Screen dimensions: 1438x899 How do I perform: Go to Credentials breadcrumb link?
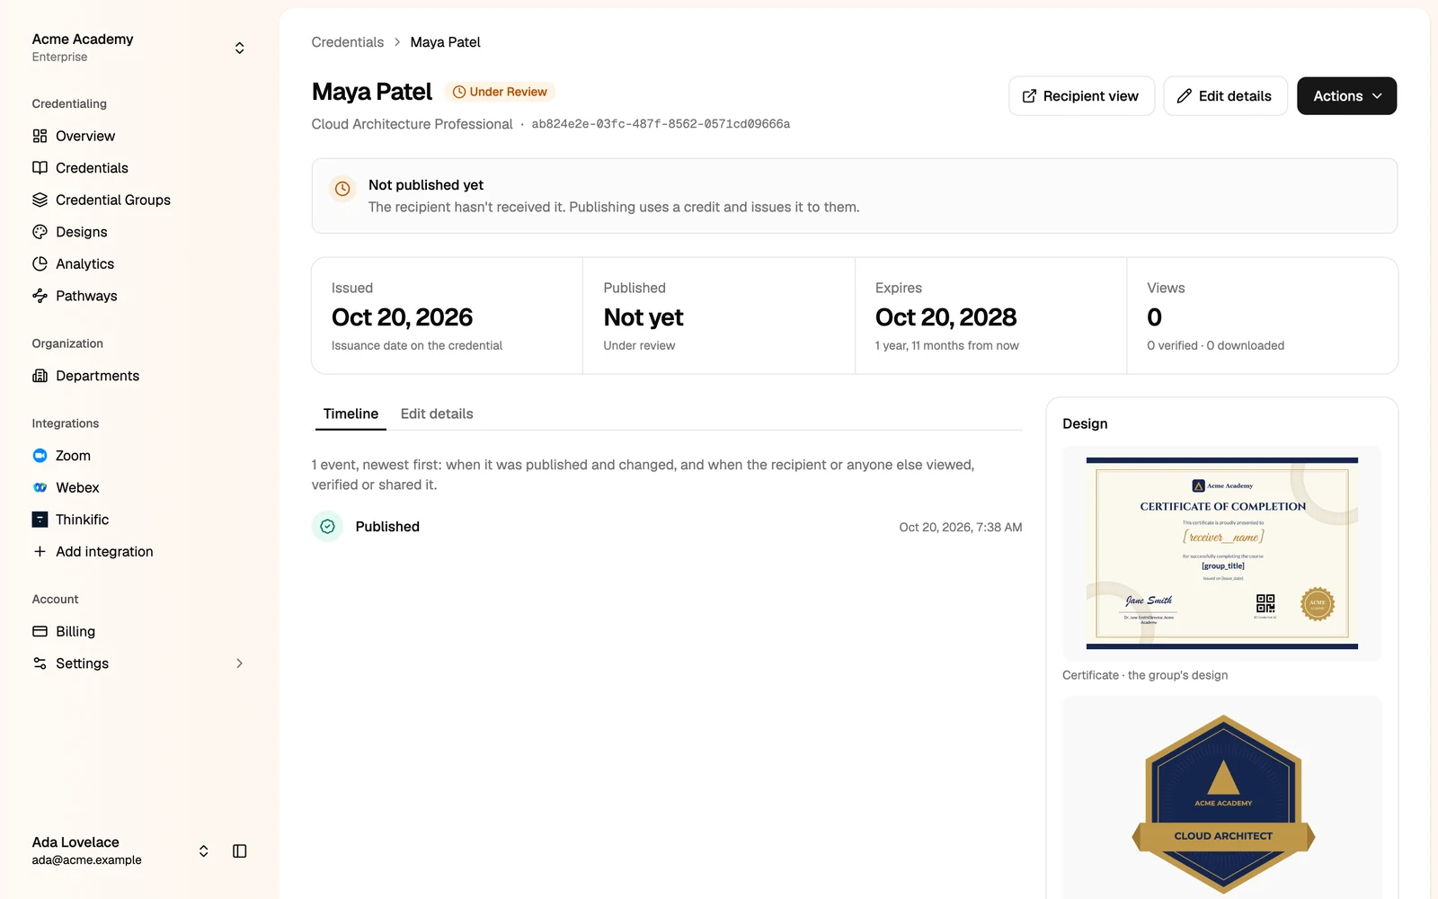coord(348,42)
